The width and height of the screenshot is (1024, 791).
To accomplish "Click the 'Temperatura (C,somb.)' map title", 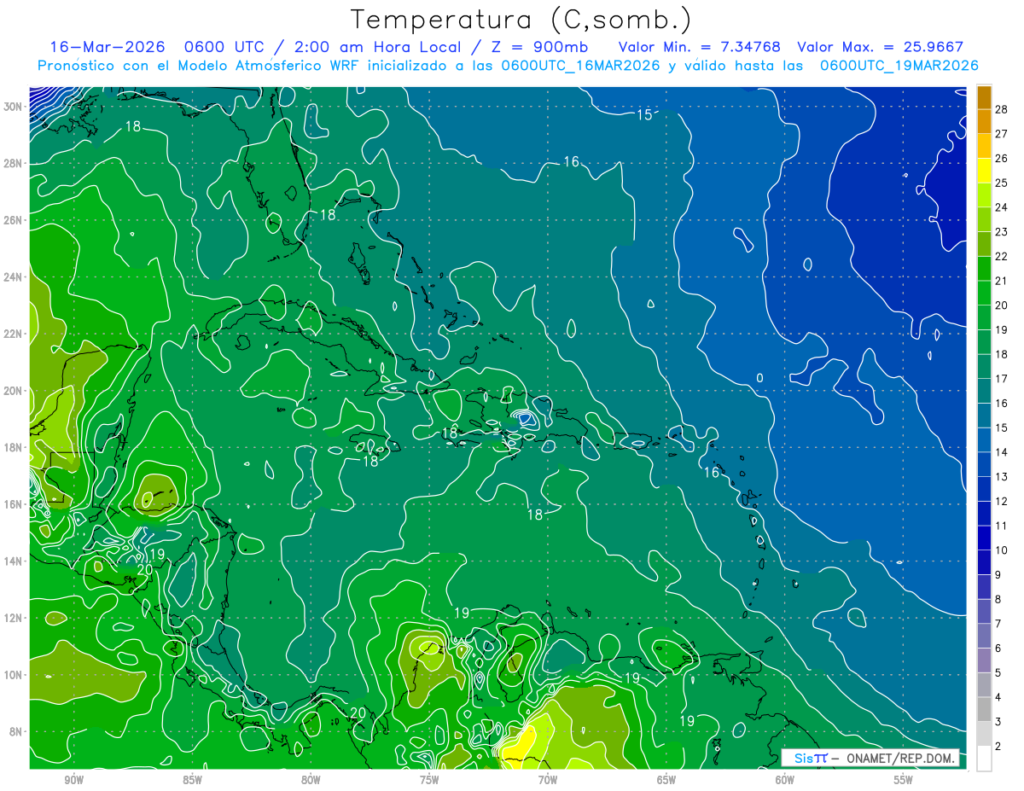I will click(521, 20).
